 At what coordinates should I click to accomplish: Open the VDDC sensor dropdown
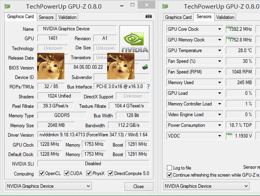point(219,136)
